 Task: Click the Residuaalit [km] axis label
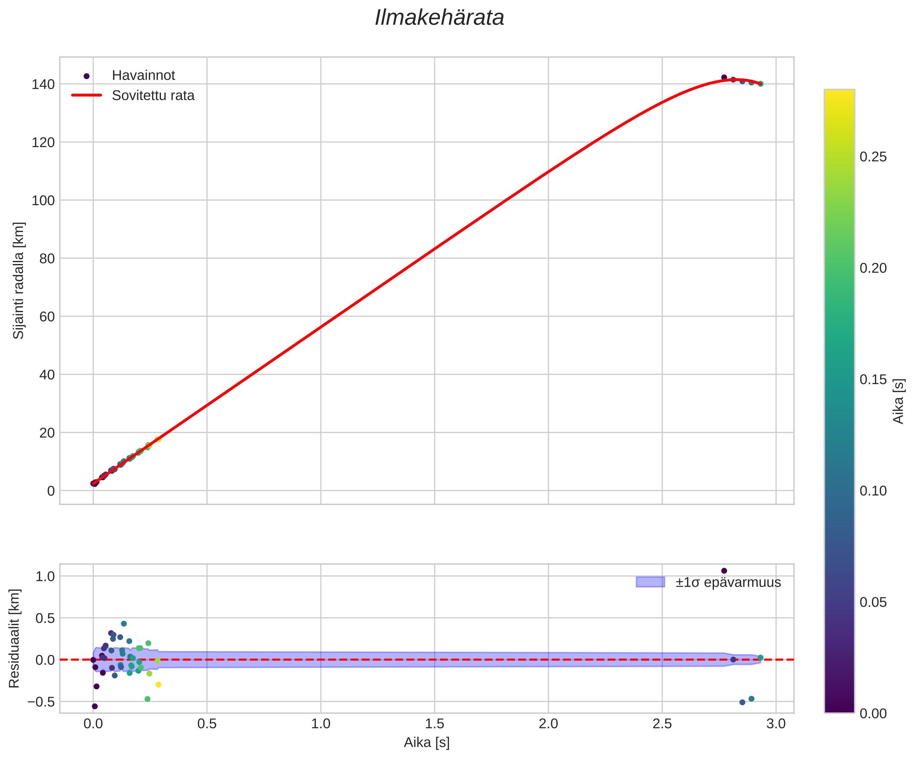[15, 638]
